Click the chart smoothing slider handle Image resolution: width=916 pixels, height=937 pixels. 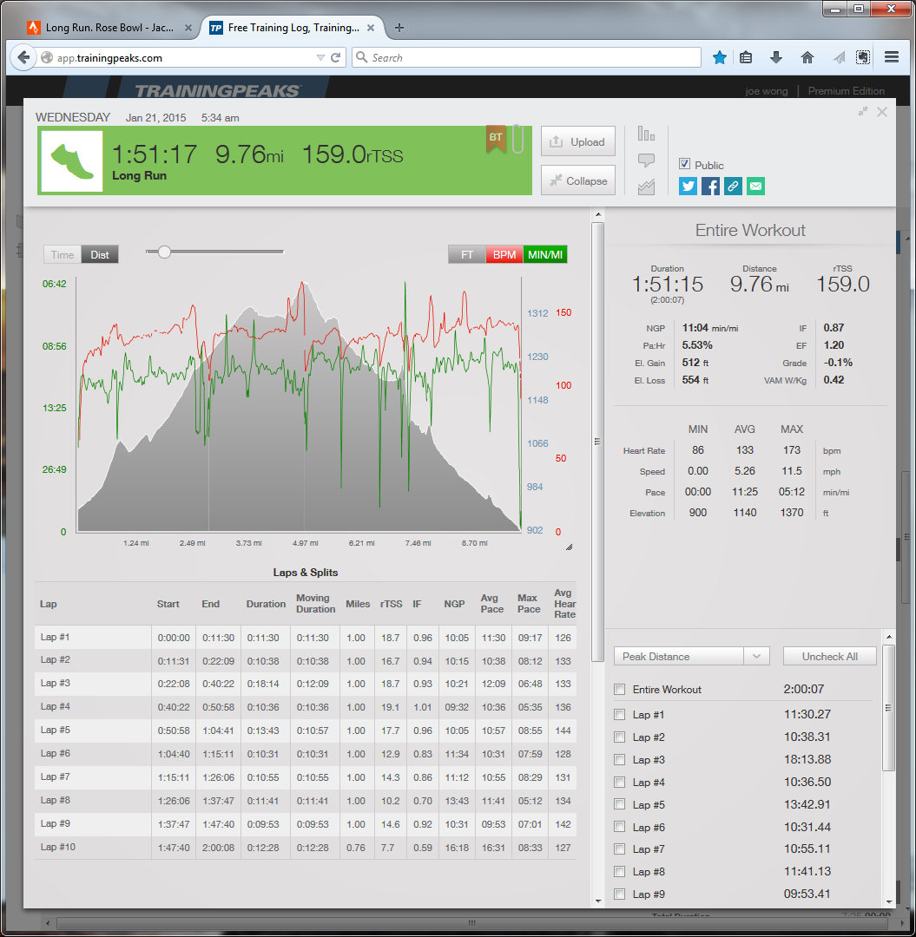[x=164, y=252]
